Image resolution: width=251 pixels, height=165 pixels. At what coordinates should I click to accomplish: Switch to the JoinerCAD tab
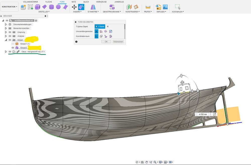pos(119,2)
